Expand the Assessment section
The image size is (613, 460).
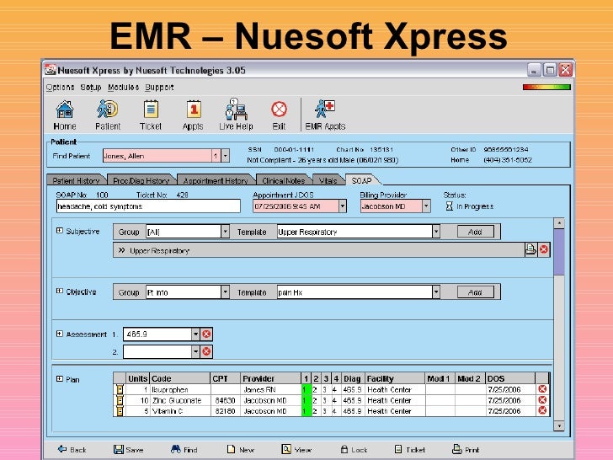60,334
